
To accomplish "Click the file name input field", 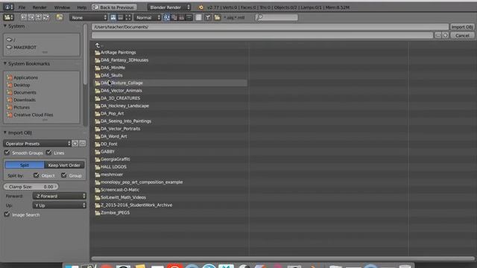I will click(x=262, y=36).
